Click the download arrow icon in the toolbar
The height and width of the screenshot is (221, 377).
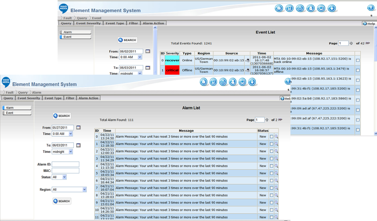[252, 82]
